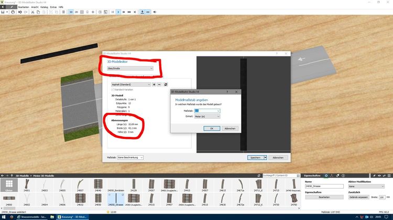Toggle the Standard-Variation checkbox

tap(113, 89)
